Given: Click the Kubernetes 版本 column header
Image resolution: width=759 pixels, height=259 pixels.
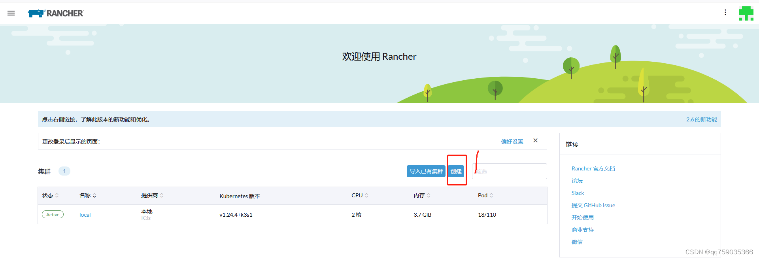Looking at the screenshot, I should pyautogui.click(x=240, y=196).
